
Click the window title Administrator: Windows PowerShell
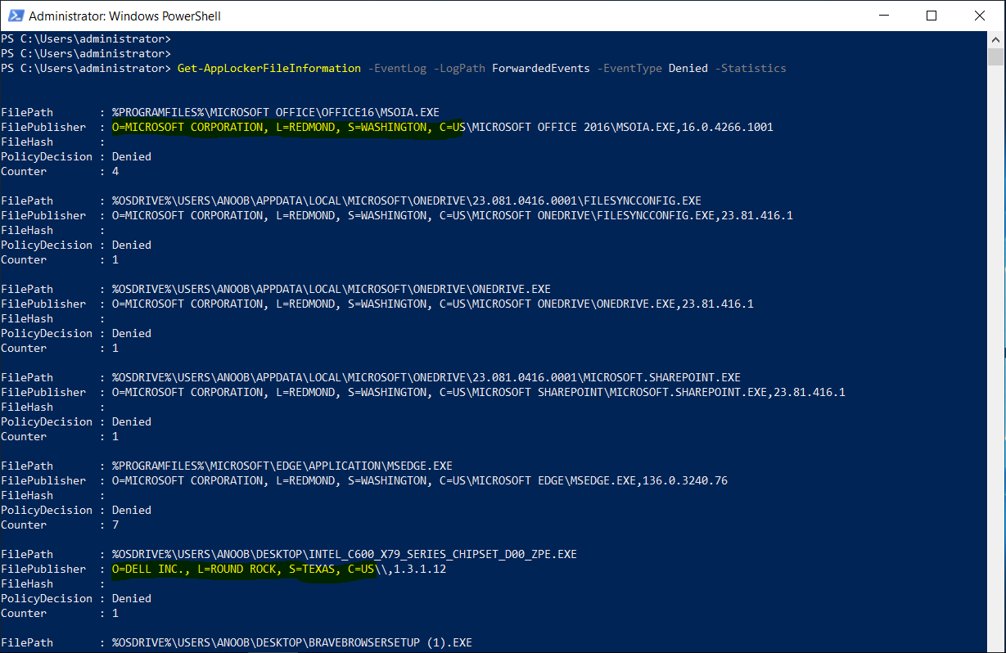124,16
